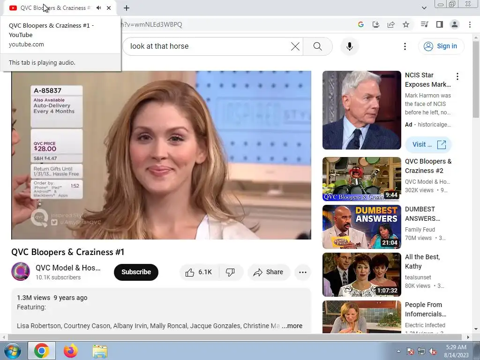Screen dimensions: 480x360
Task: Click the DUMBEST ANSWERS video title
Action: (422, 214)
